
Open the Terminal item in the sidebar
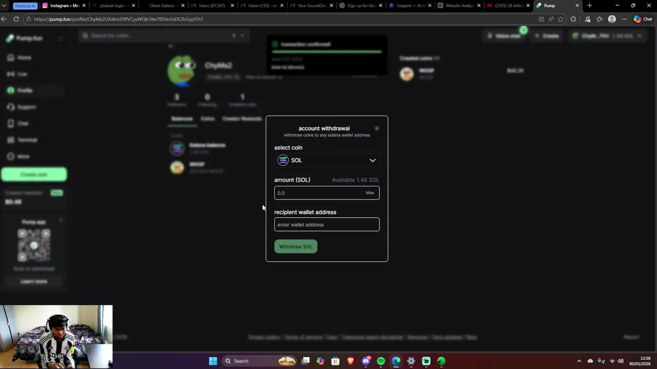[x=22, y=139]
